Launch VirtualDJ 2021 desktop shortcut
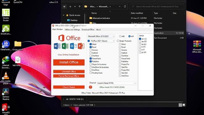The image size is (204, 115). click(6, 109)
